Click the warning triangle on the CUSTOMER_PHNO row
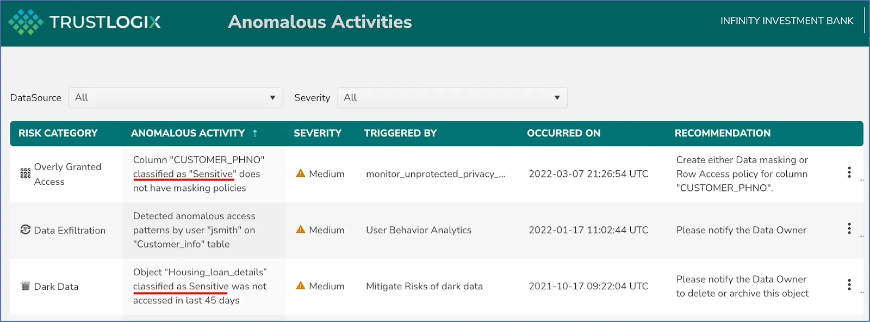The image size is (870, 322). point(301,174)
